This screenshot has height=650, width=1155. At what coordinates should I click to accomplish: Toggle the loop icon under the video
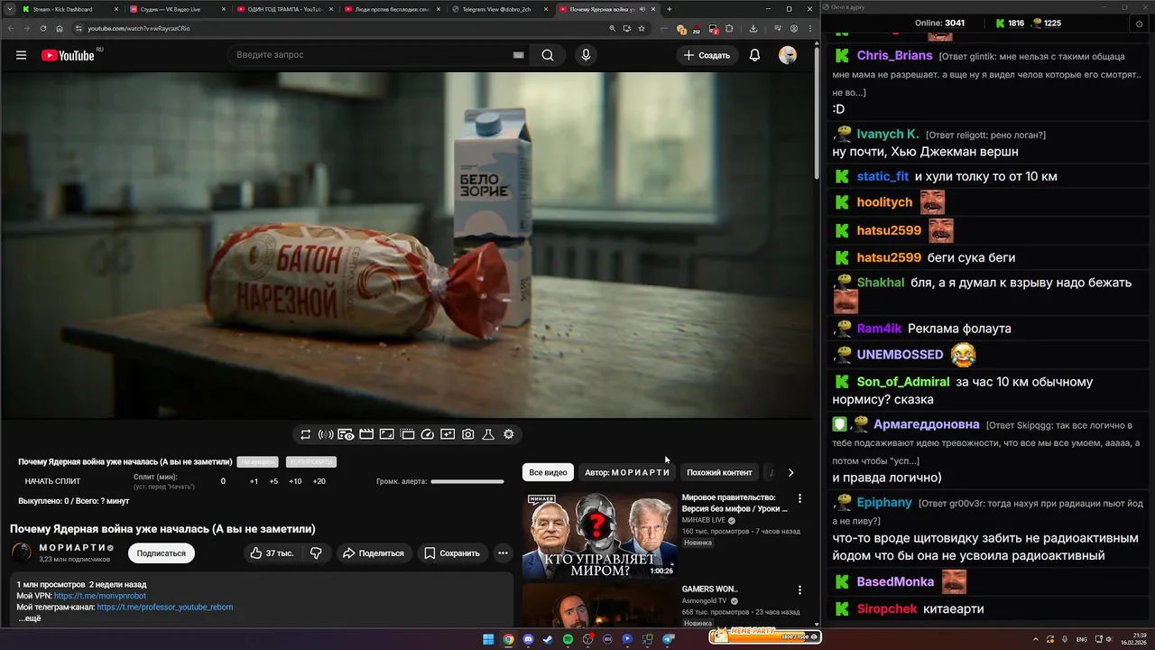306,434
